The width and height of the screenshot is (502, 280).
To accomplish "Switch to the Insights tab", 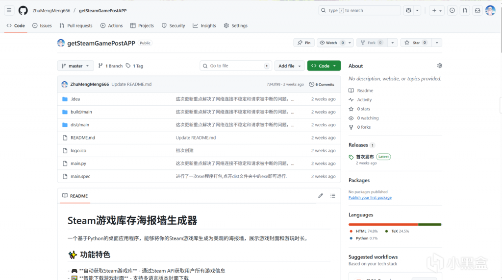I will coord(204,25).
